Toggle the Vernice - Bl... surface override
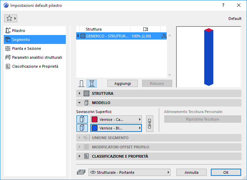Screen dimensions: 247x180 (x=82, y=128)
